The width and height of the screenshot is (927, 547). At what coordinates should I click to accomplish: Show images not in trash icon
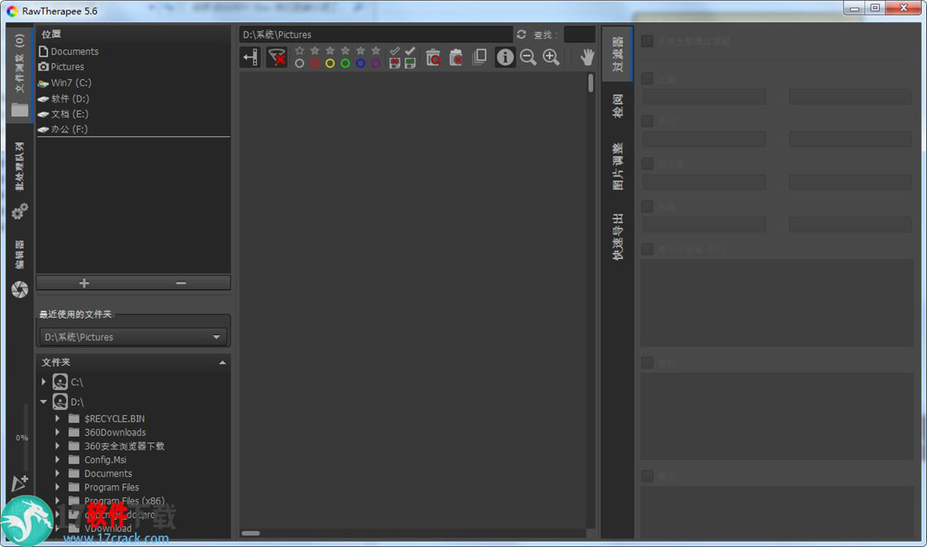coord(456,57)
